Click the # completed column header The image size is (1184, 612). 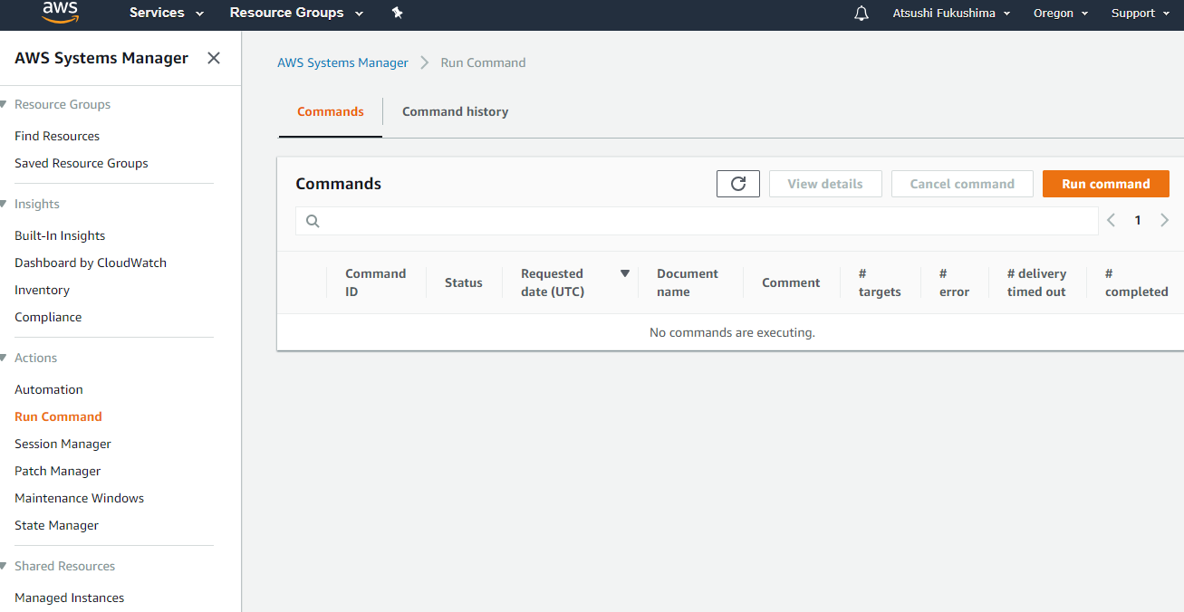[1137, 282]
